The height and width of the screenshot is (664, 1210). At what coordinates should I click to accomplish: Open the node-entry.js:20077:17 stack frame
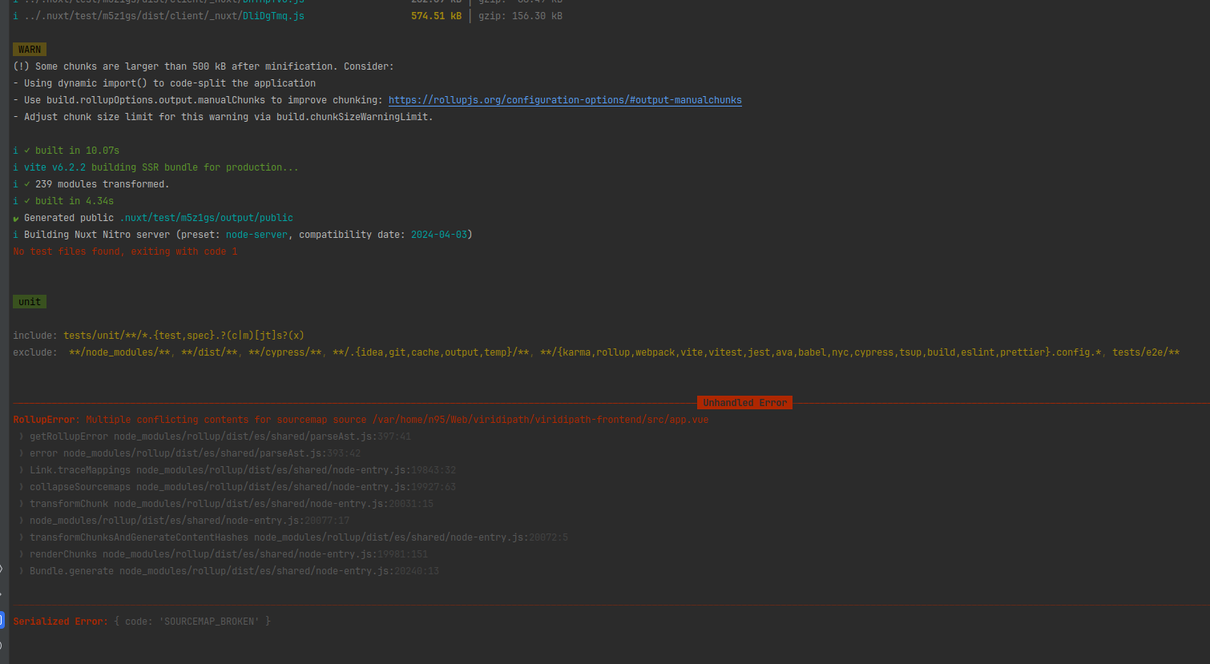click(x=190, y=521)
